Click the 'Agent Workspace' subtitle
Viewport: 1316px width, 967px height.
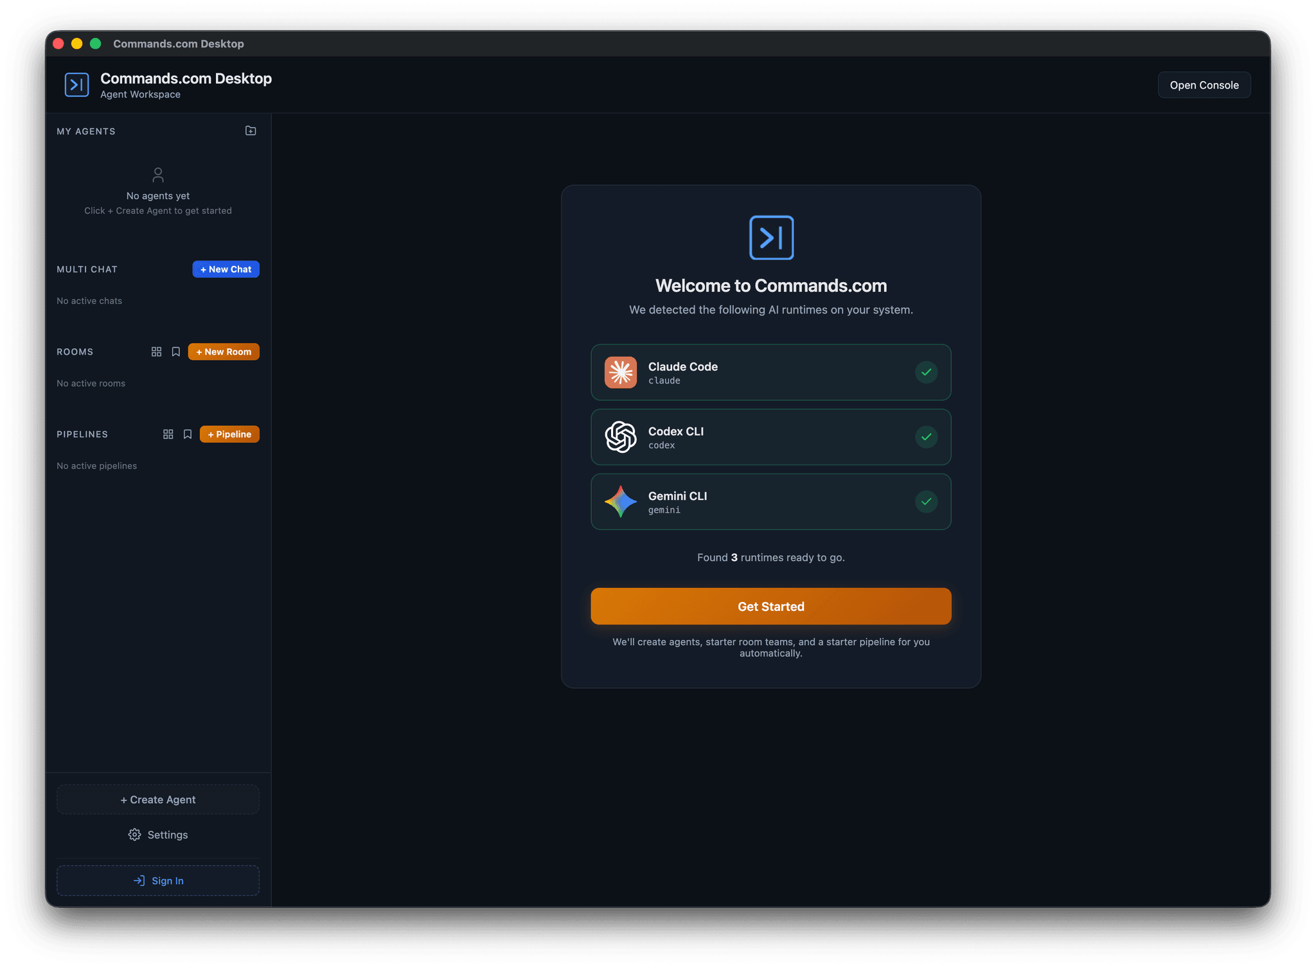(140, 94)
